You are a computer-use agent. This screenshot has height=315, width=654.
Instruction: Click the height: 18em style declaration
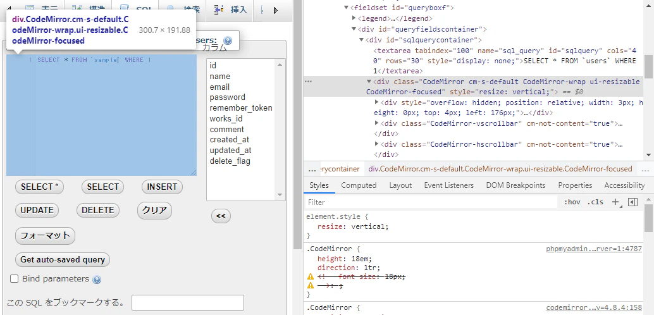345,259
